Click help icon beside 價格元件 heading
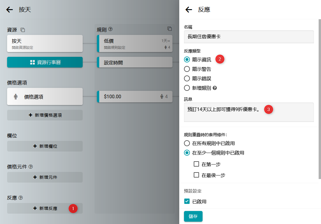 [31, 167]
